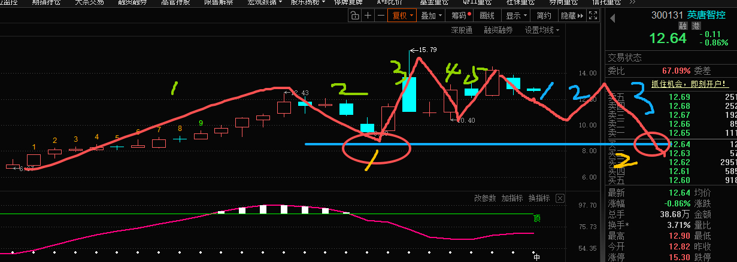This screenshot has width=737, height=262.
Task: Click the chart lock icon
Action: click(x=354, y=16)
